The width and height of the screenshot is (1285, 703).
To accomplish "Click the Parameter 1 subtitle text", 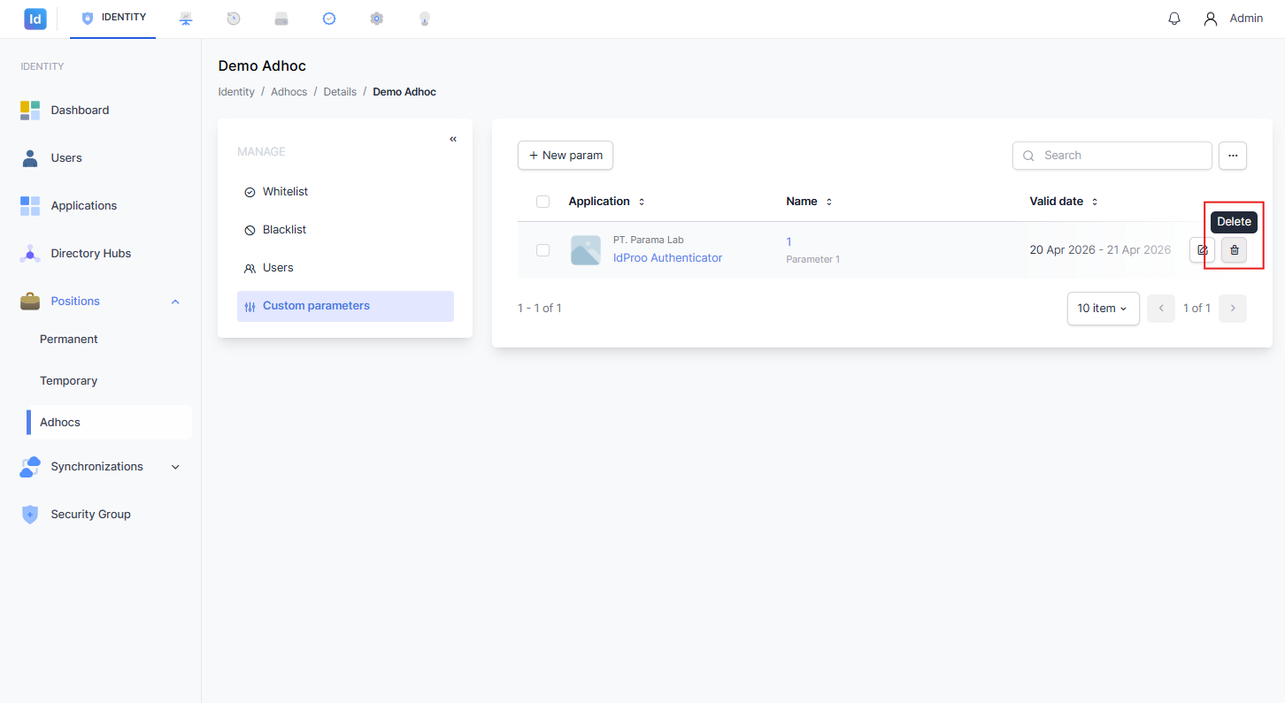I will (813, 260).
